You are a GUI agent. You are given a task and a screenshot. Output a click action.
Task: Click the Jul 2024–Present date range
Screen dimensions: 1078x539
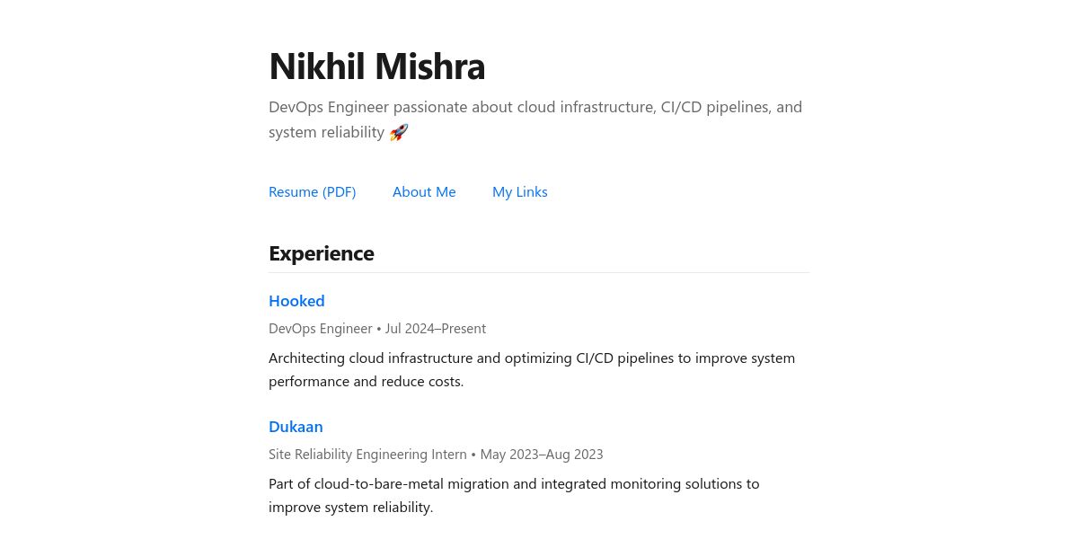pyautogui.click(x=436, y=329)
